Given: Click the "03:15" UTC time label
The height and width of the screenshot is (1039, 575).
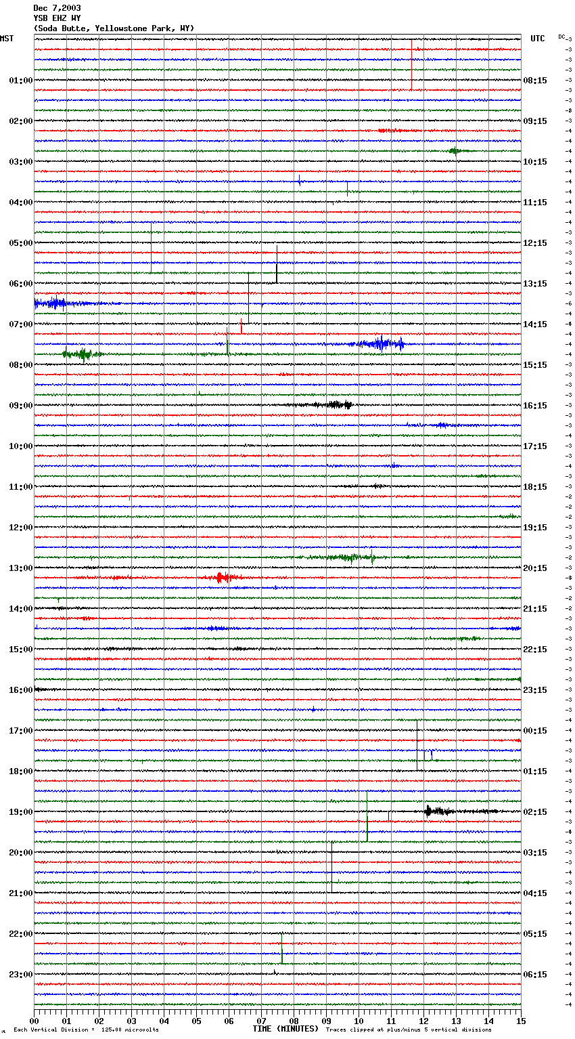Looking at the screenshot, I should point(535,853).
